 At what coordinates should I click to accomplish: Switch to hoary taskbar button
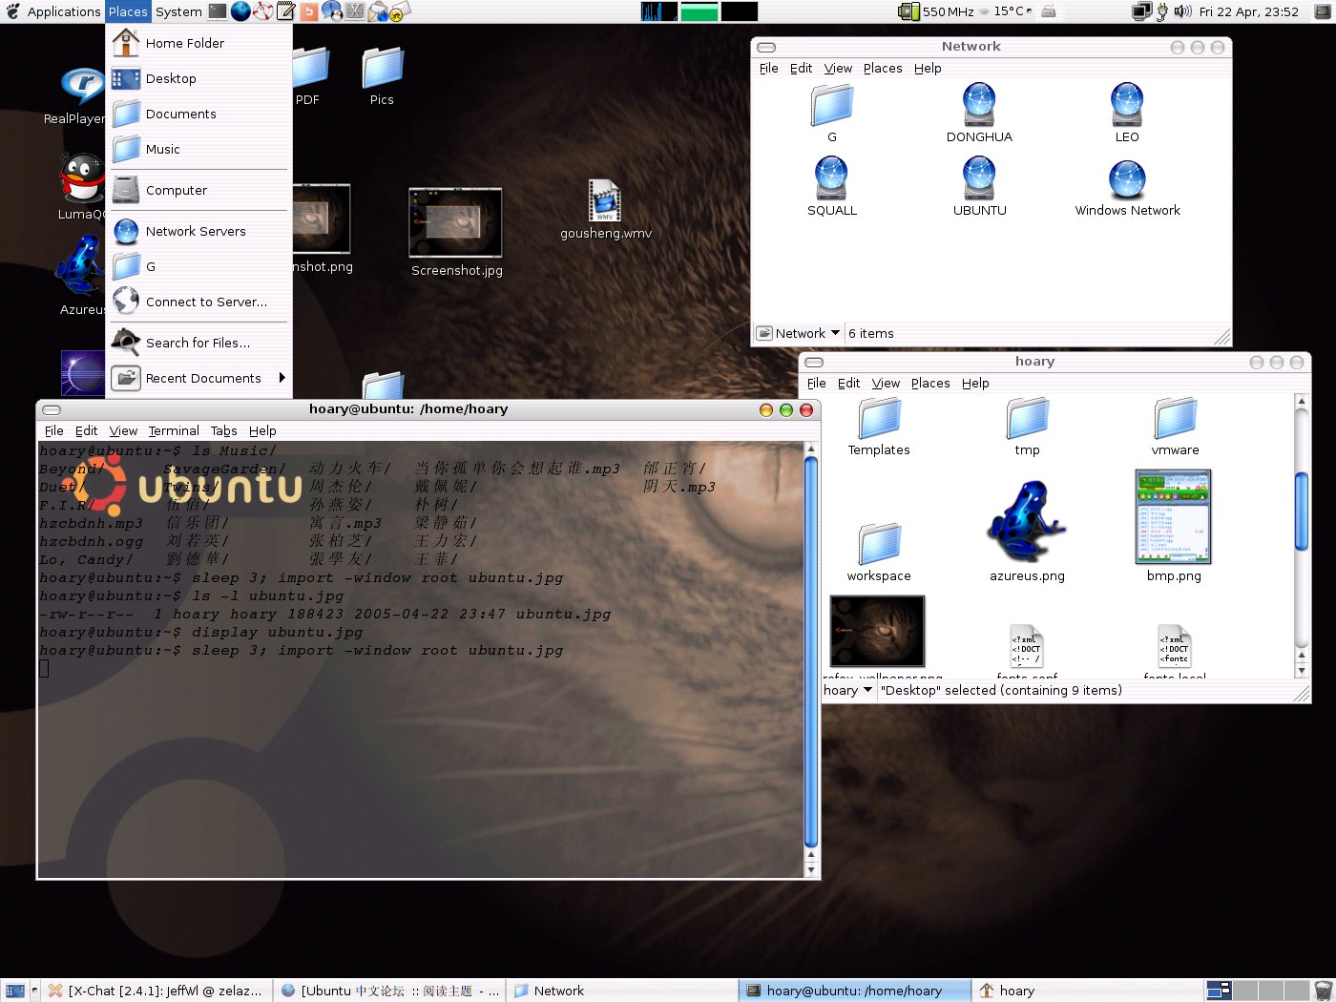click(x=1086, y=991)
